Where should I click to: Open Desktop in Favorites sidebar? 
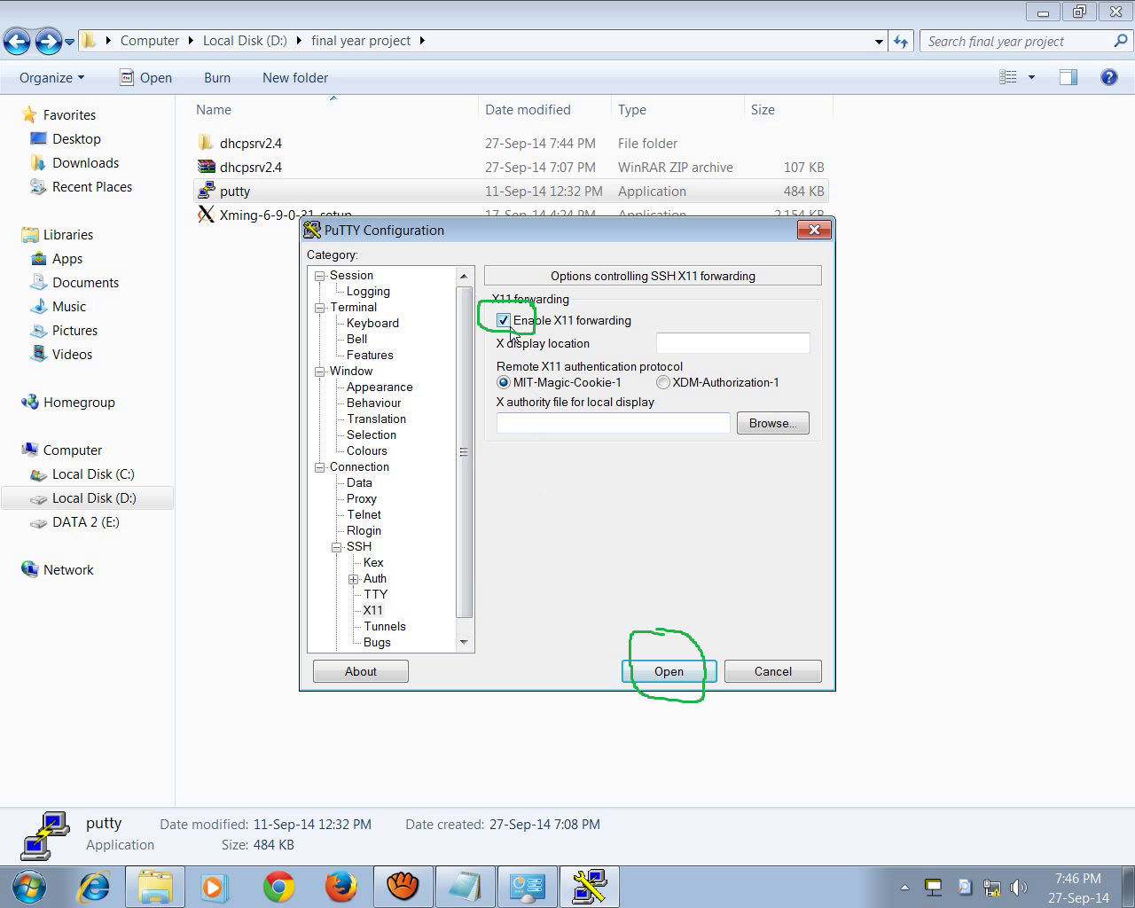[x=76, y=138]
